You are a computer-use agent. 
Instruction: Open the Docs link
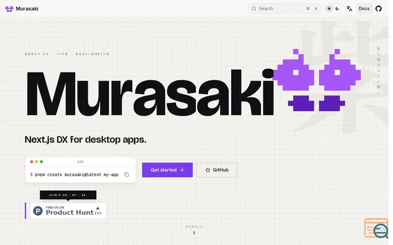coord(364,8)
